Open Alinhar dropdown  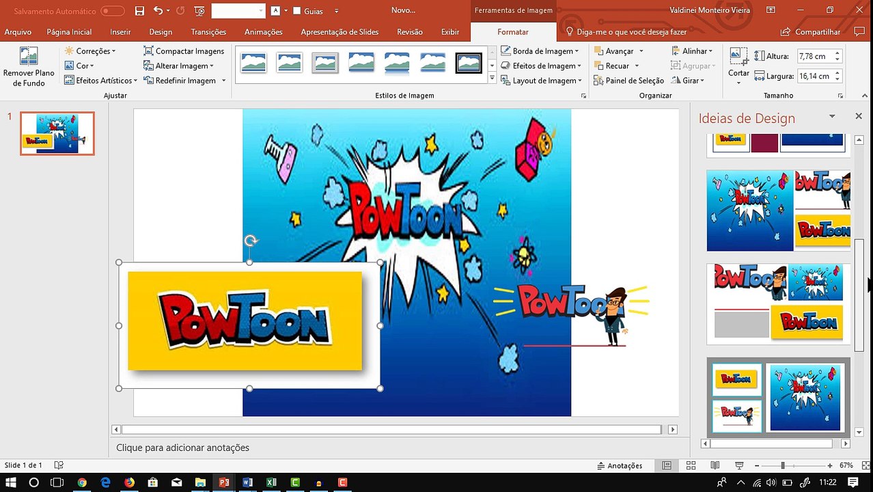click(692, 51)
